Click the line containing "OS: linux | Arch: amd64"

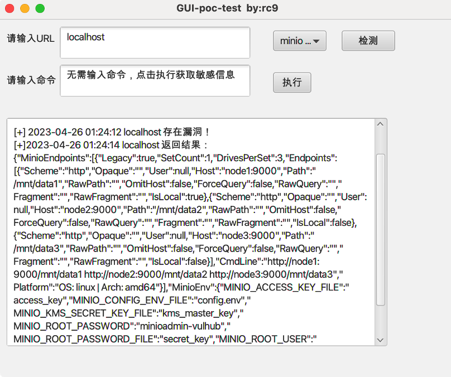click(x=181, y=287)
